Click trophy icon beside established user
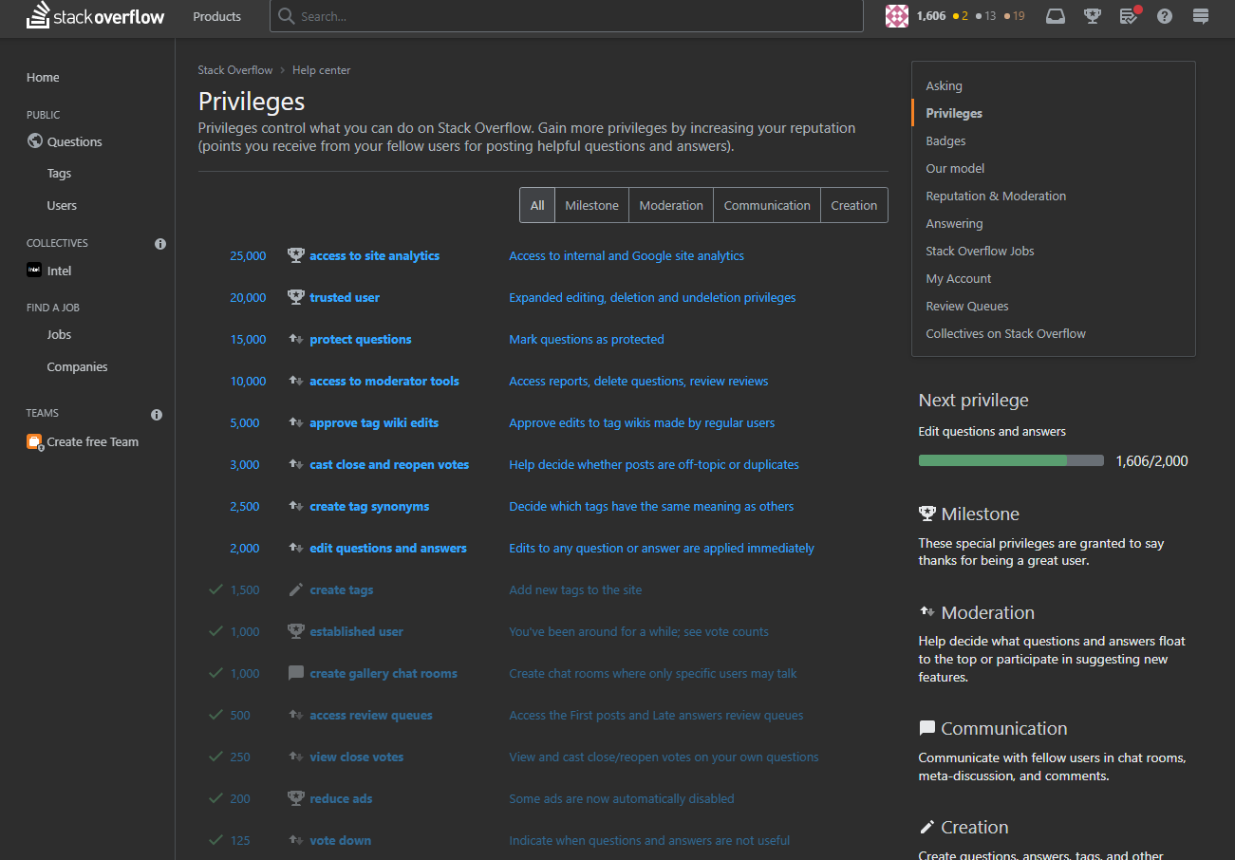The image size is (1235, 860). click(x=296, y=631)
